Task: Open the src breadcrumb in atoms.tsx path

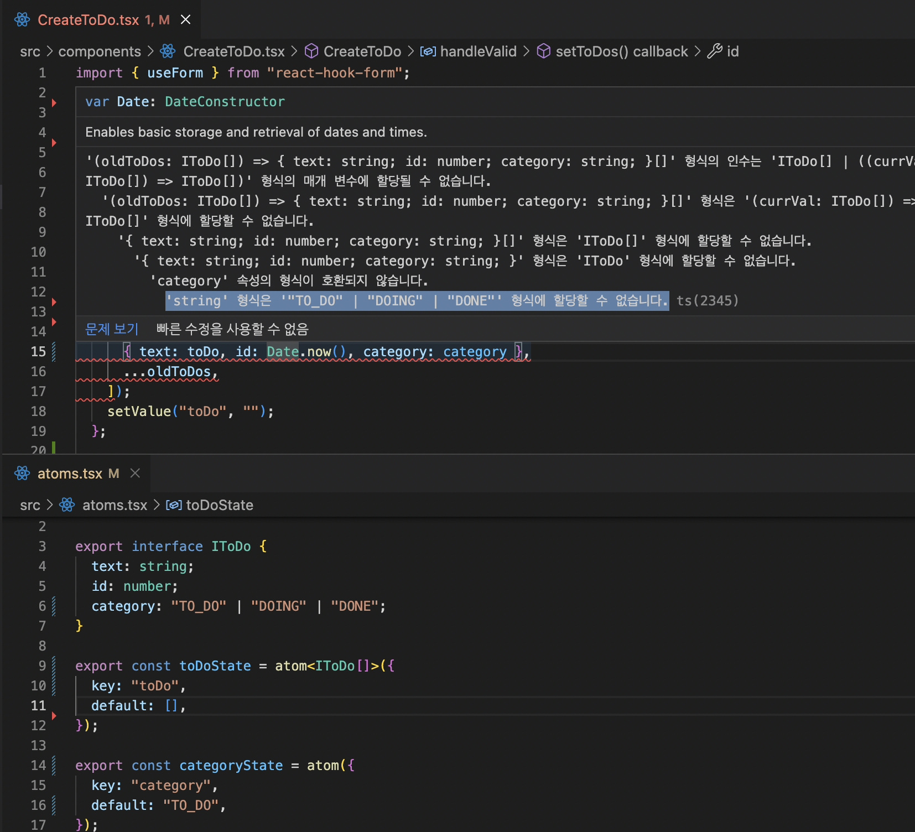Action: [x=30, y=505]
